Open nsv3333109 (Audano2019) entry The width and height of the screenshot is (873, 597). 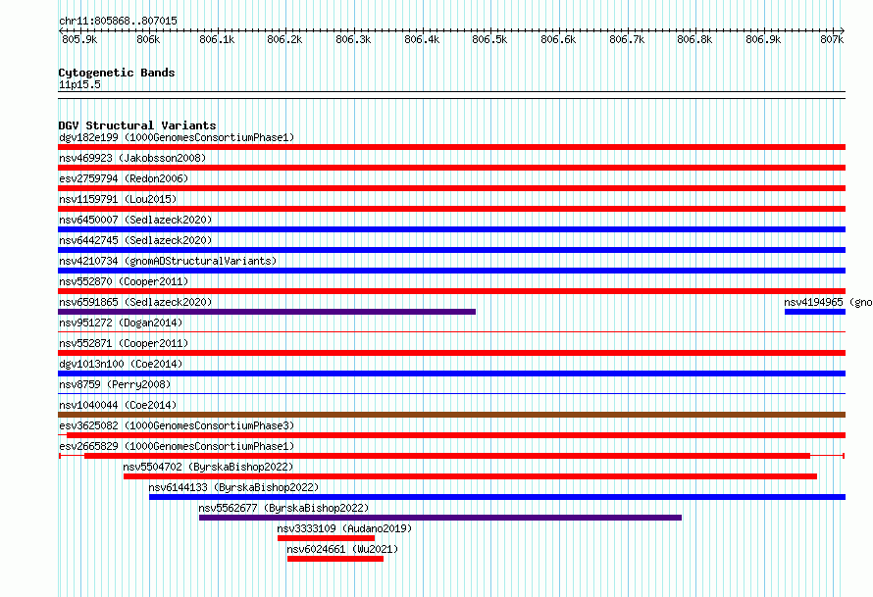344,528
